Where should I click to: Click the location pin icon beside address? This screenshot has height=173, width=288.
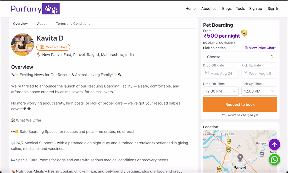38,55
